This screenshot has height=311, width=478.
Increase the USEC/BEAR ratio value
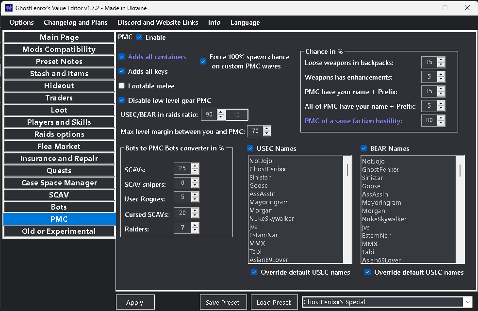pyautogui.click(x=221, y=112)
